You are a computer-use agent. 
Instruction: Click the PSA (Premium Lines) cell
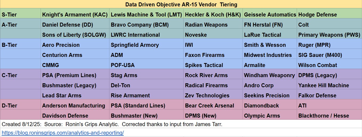75,75
